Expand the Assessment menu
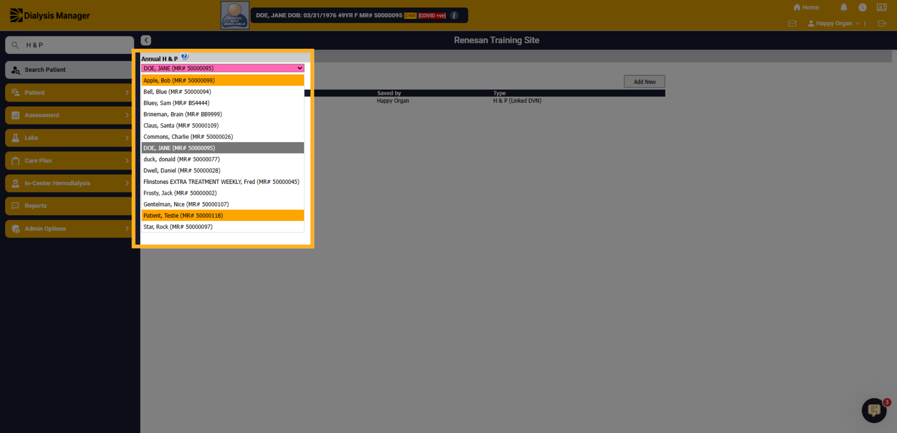The image size is (897, 433). pos(70,115)
